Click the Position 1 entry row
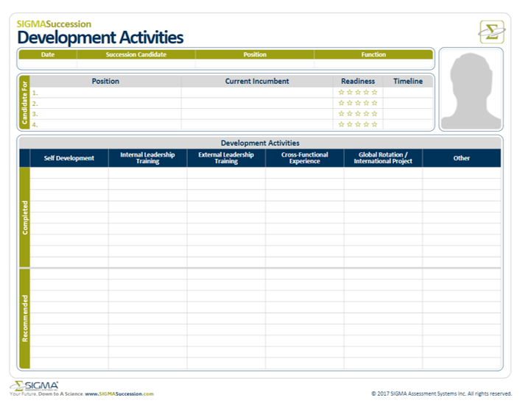The height and width of the screenshot is (406, 523). (105, 93)
